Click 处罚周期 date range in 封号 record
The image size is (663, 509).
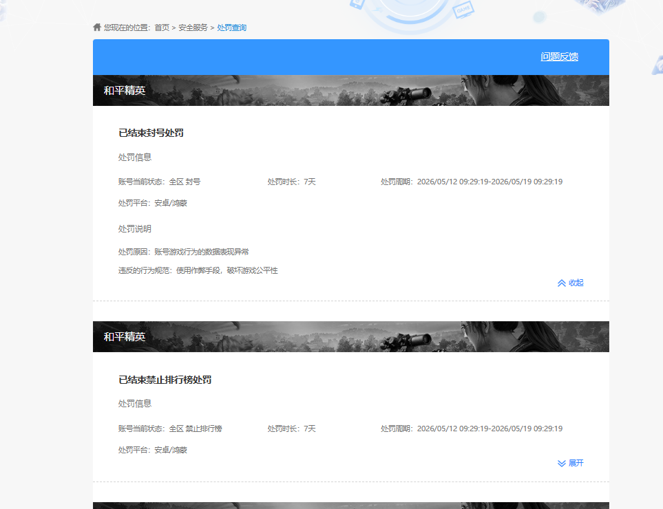coord(472,182)
